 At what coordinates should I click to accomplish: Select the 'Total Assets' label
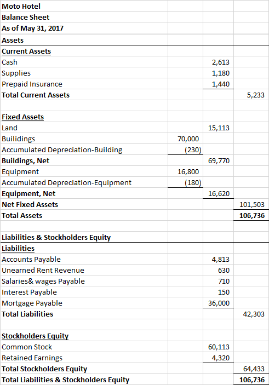click(x=22, y=216)
